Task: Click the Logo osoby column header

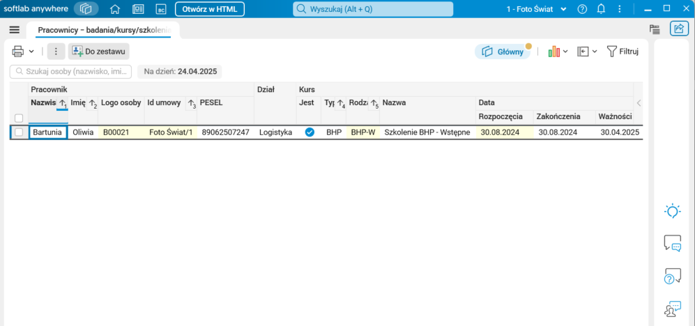Action: [x=121, y=103]
